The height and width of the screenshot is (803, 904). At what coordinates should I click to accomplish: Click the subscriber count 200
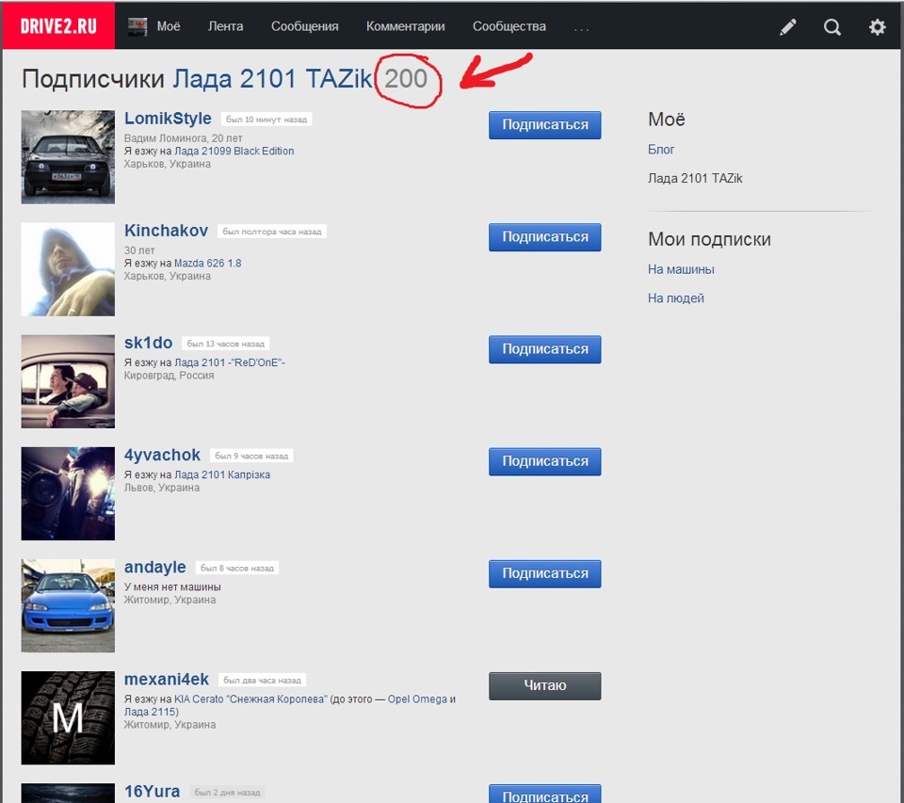pos(406,79)
